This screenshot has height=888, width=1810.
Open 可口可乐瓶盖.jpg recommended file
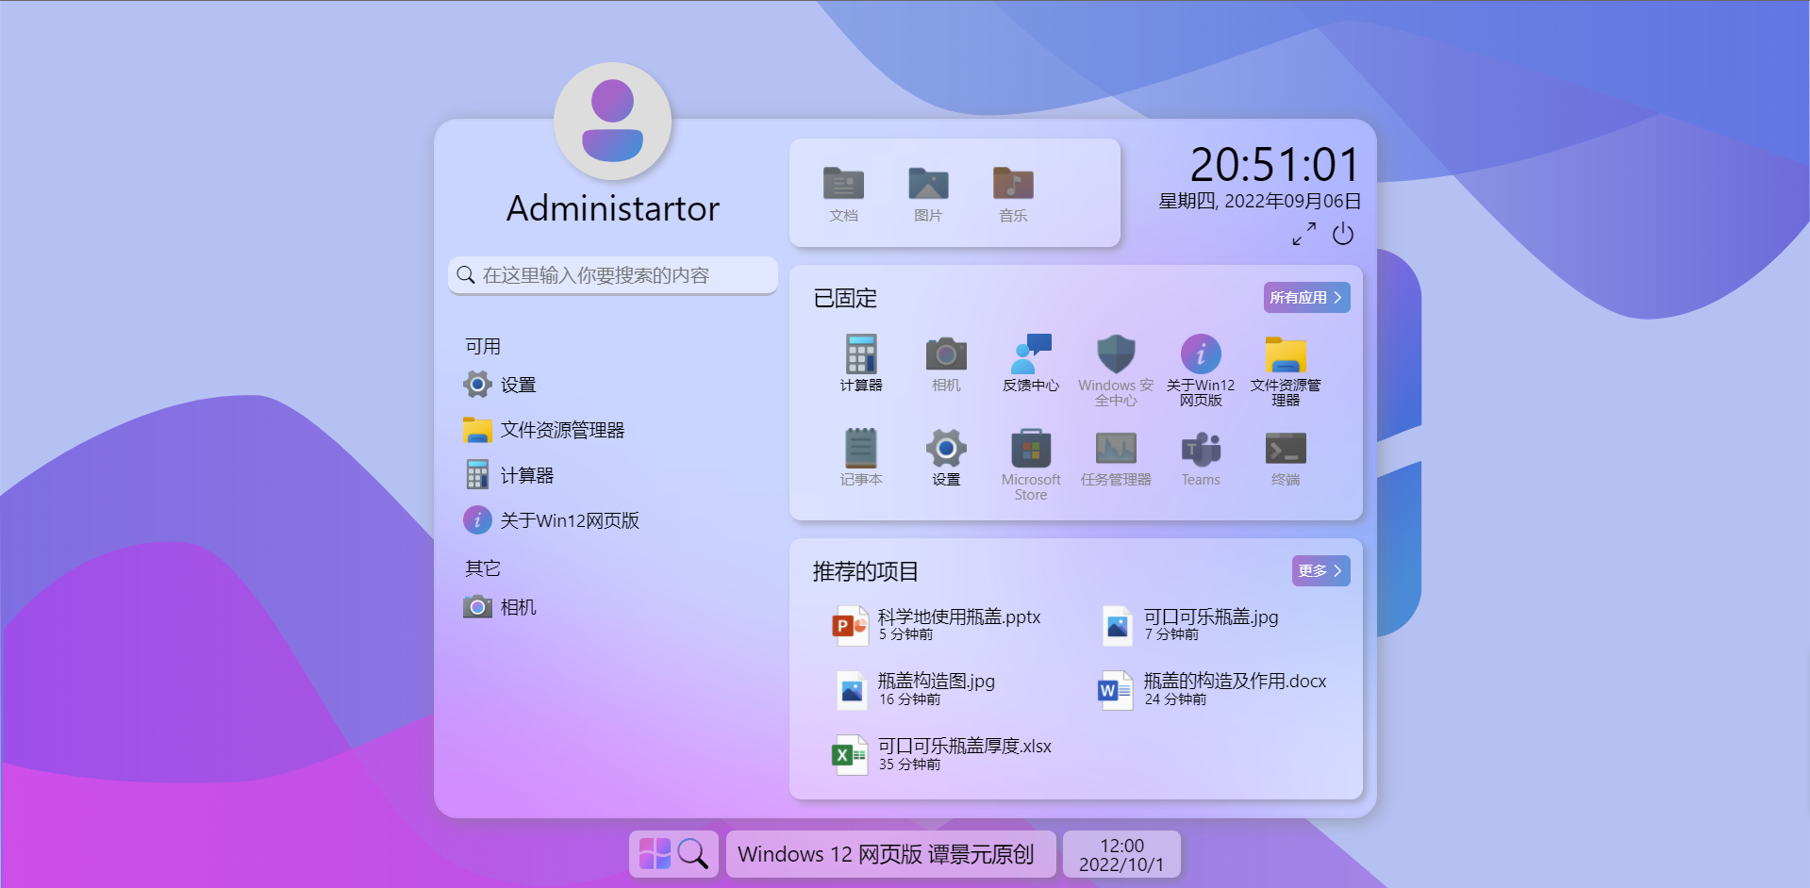pyautogui.click(x=1190, y=625)
